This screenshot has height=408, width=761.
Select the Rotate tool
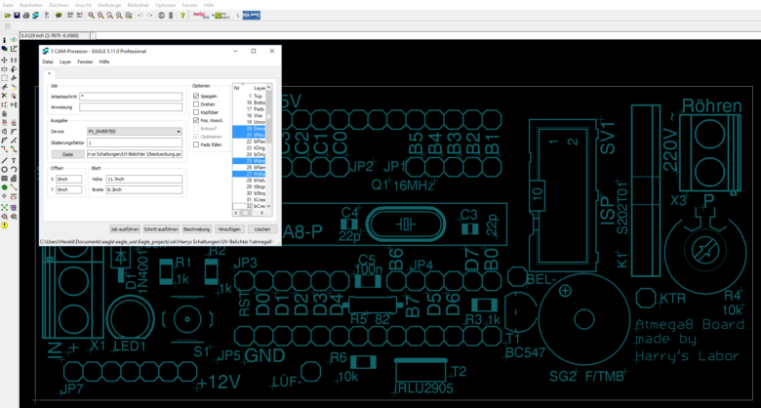14,69
